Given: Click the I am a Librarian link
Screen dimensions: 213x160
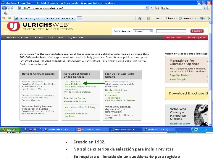Looking at the screenshot, I should tap(72, 81).
